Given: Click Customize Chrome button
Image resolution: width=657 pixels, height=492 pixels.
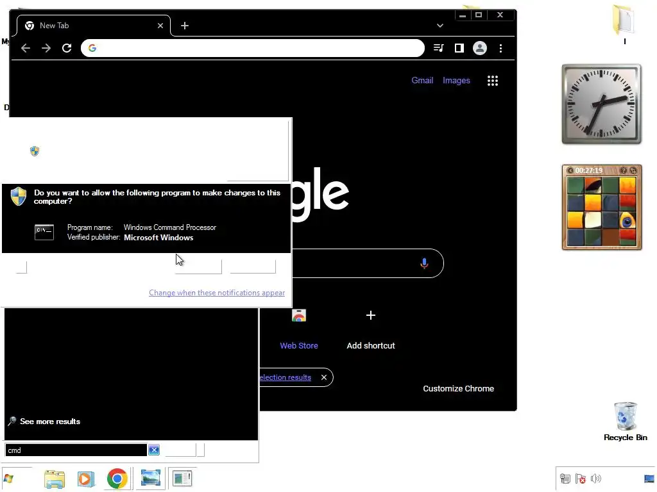Looking at the screenshot, I should [458, 389].
